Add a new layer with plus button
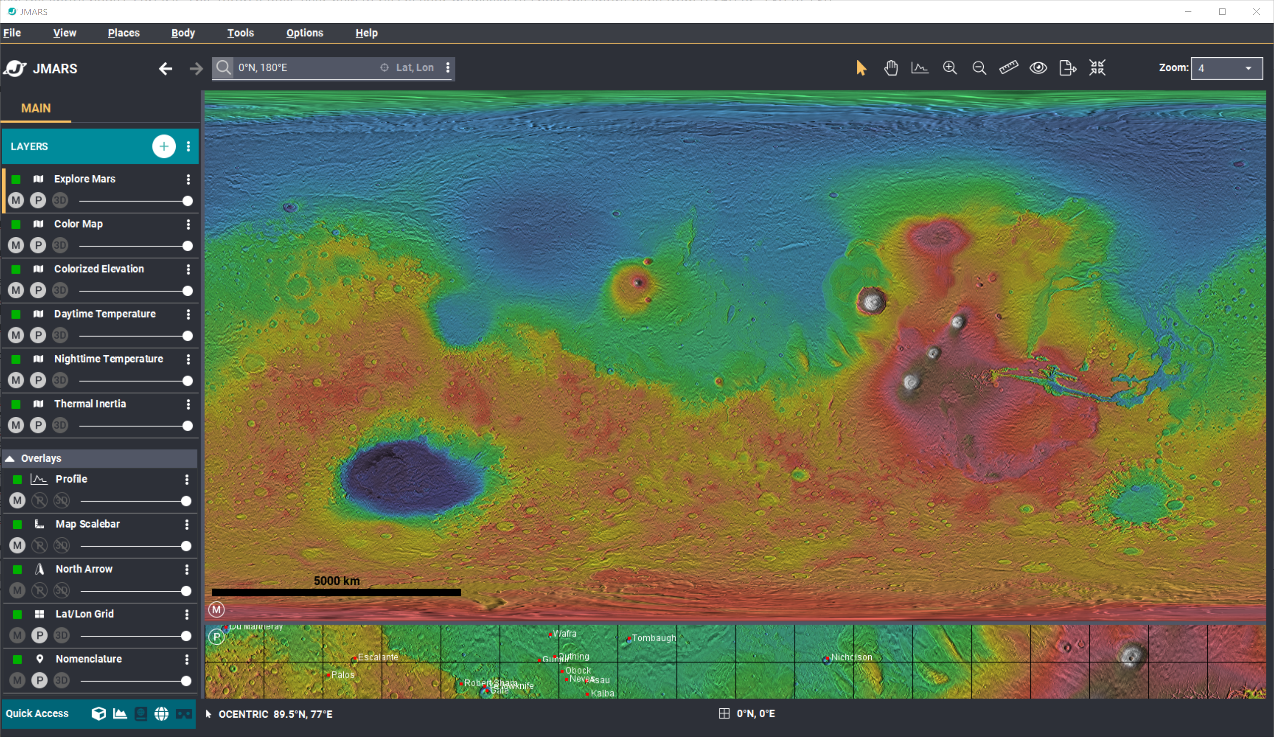This screenshot has width=1274, height=737. [164, 146]
